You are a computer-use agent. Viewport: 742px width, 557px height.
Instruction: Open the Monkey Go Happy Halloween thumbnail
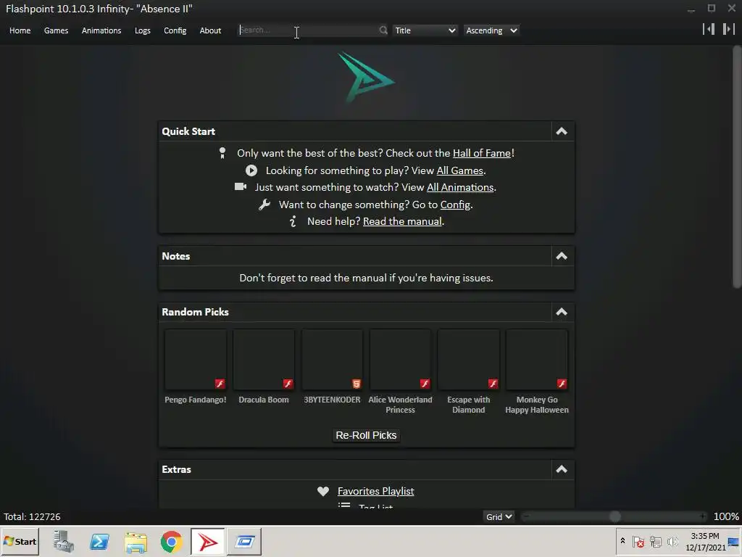coord(537,360)
